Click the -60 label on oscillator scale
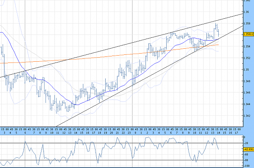Image resolution: width=254 pixels, height=168 pixels. pos(246,155)
